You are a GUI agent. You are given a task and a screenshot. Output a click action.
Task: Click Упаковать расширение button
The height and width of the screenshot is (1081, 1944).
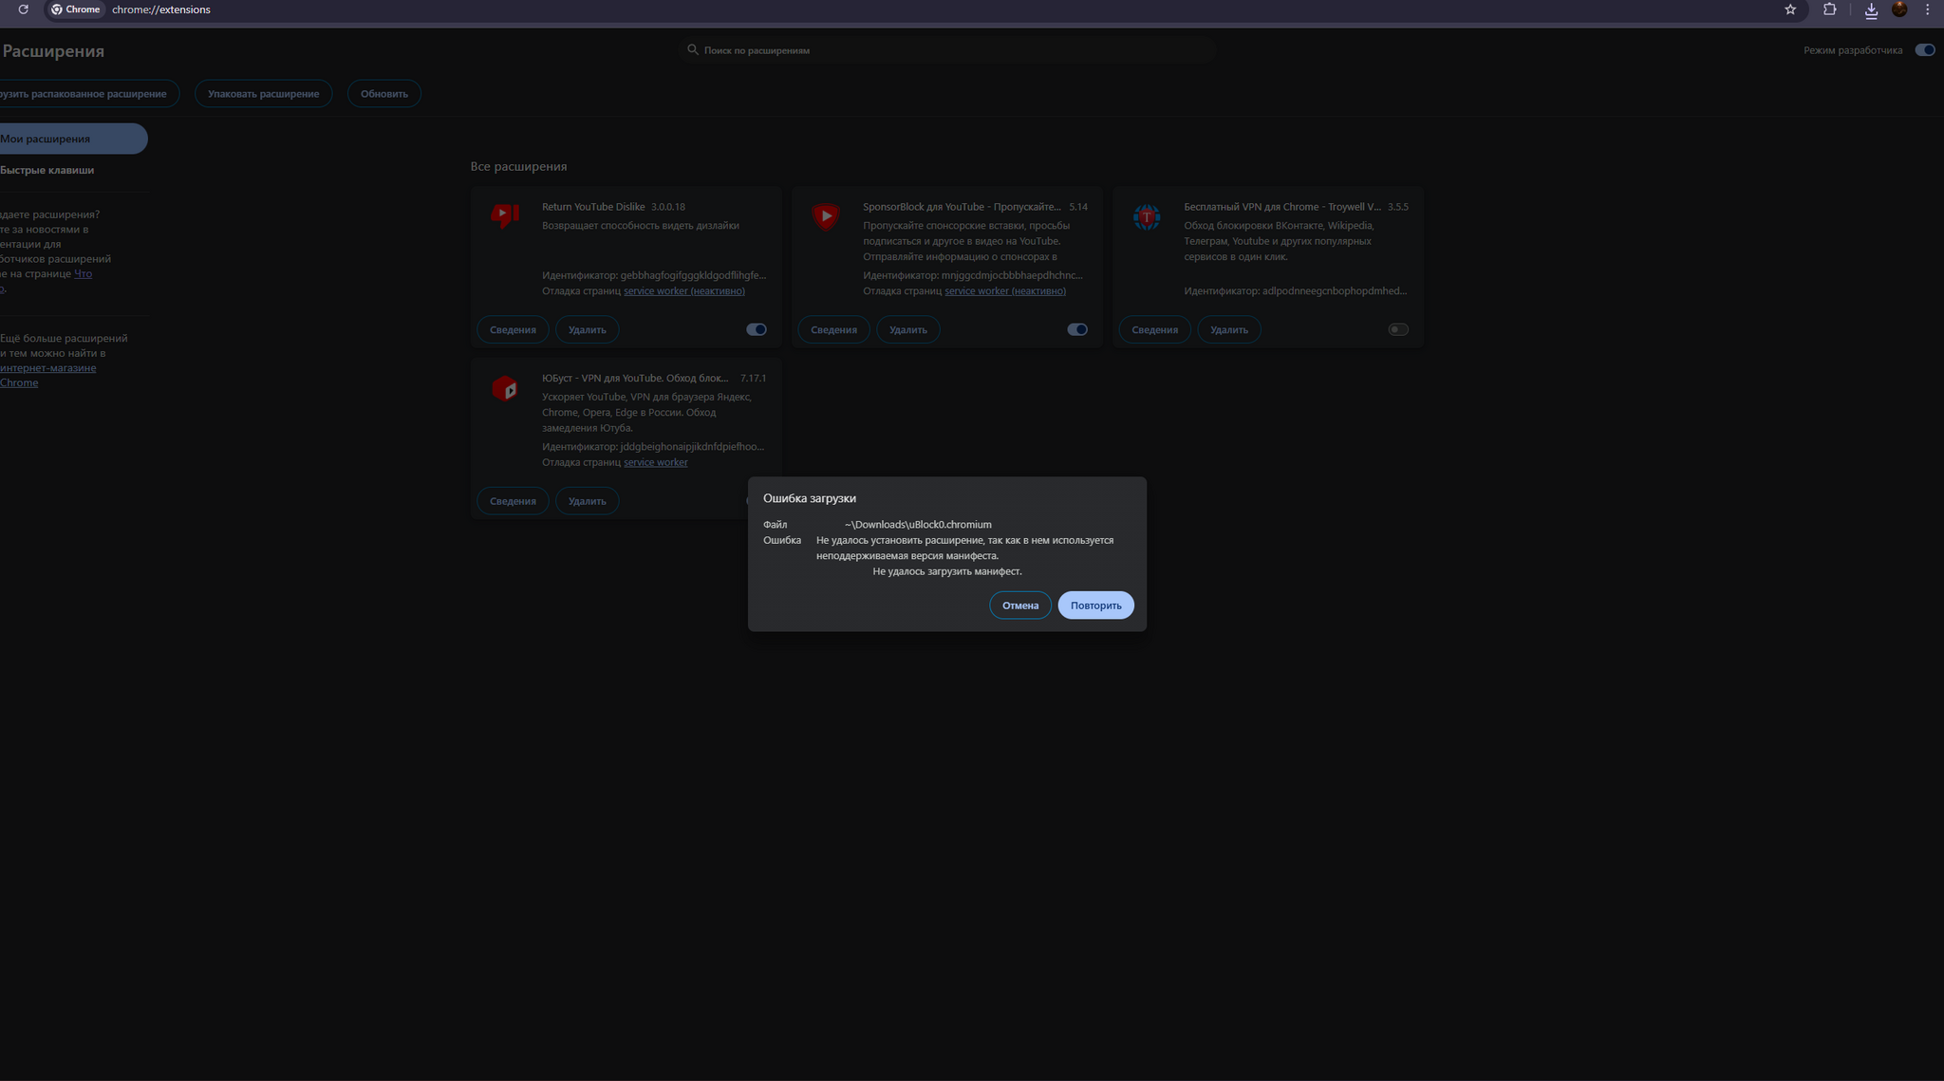click(263, 94)
